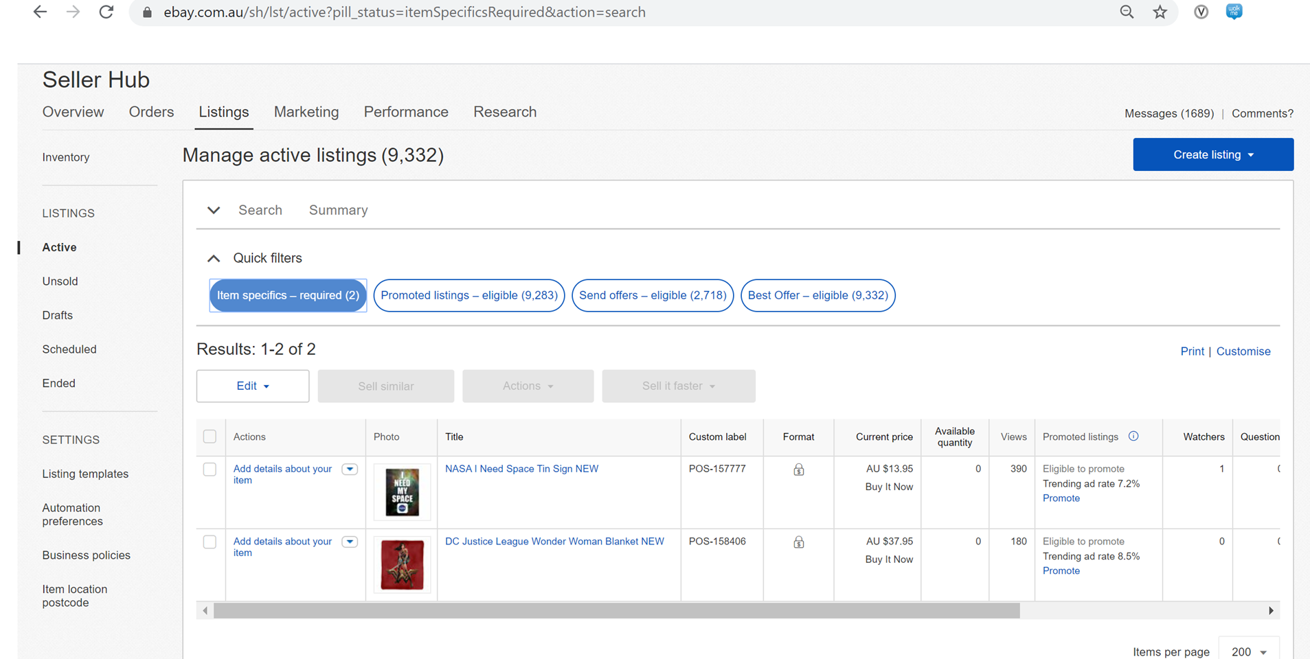Click format lock icon for Wonder Woman blanket
This screenshot has height=659, width=1310.
click(798, 542)
